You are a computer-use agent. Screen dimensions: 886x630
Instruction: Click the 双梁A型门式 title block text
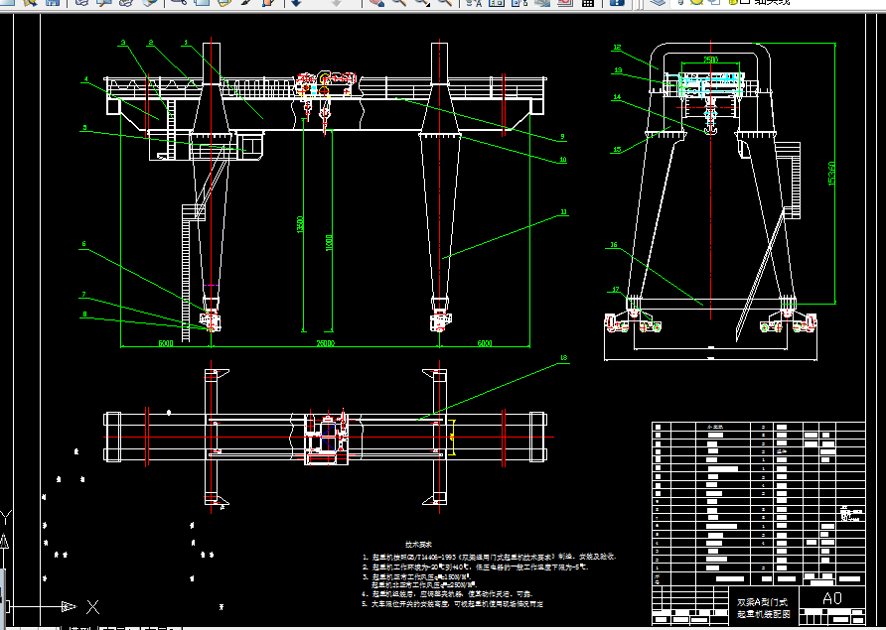[762, 603]
